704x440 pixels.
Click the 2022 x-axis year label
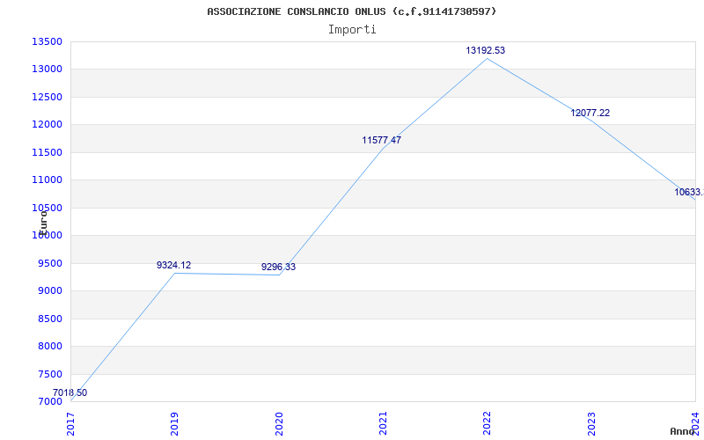[x=488, y=424]
